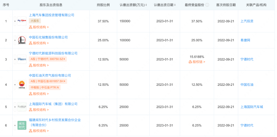This screenshot has height=137, width=277.
Task: Open related product 上海国际汽车城
Action: coord(252,107)
